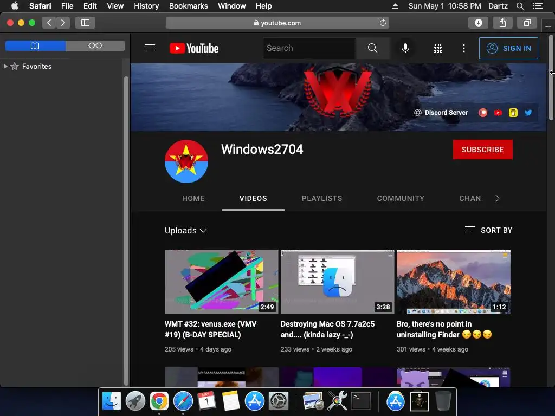555x416 pixels.
Task: Click the Twitter icon on channel banner
Action: [x=528, y=113]
